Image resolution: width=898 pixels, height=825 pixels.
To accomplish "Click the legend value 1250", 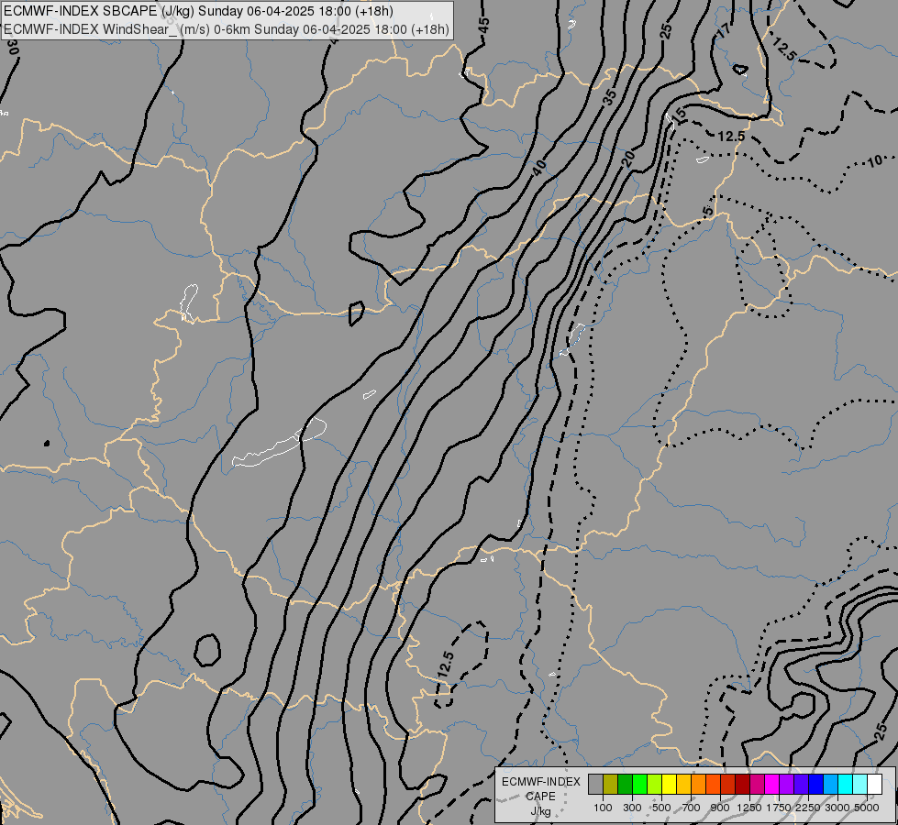I will [x=749, y=808].
